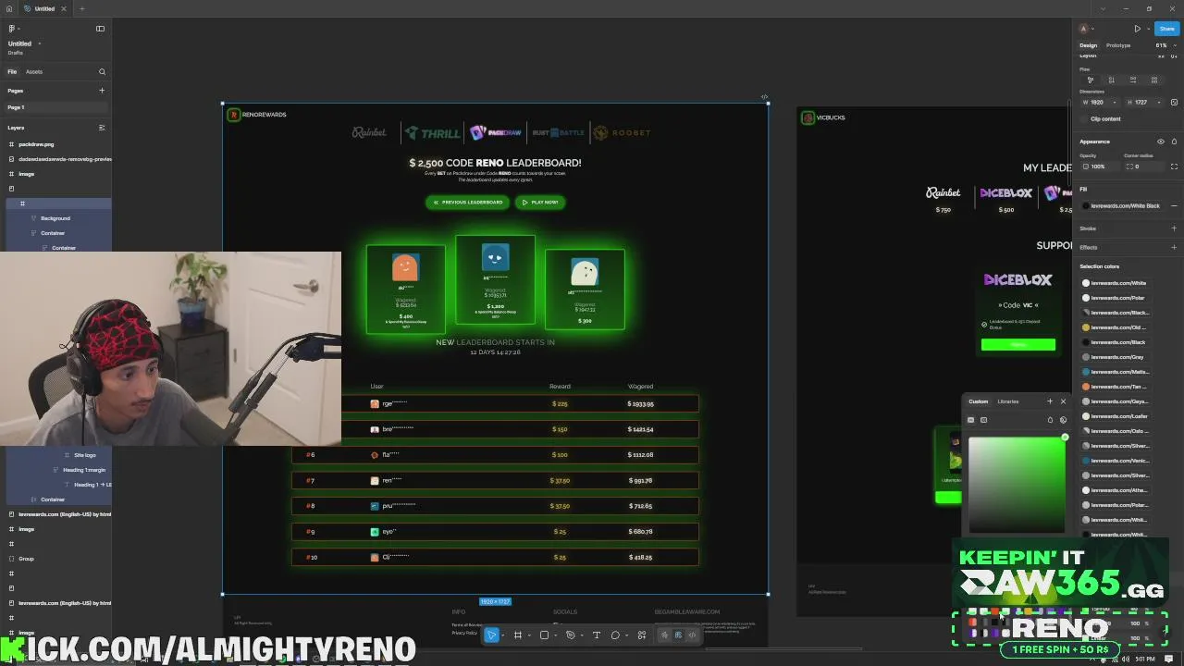Collapse all layers icon in Layers header

click(x=102, y=128)
